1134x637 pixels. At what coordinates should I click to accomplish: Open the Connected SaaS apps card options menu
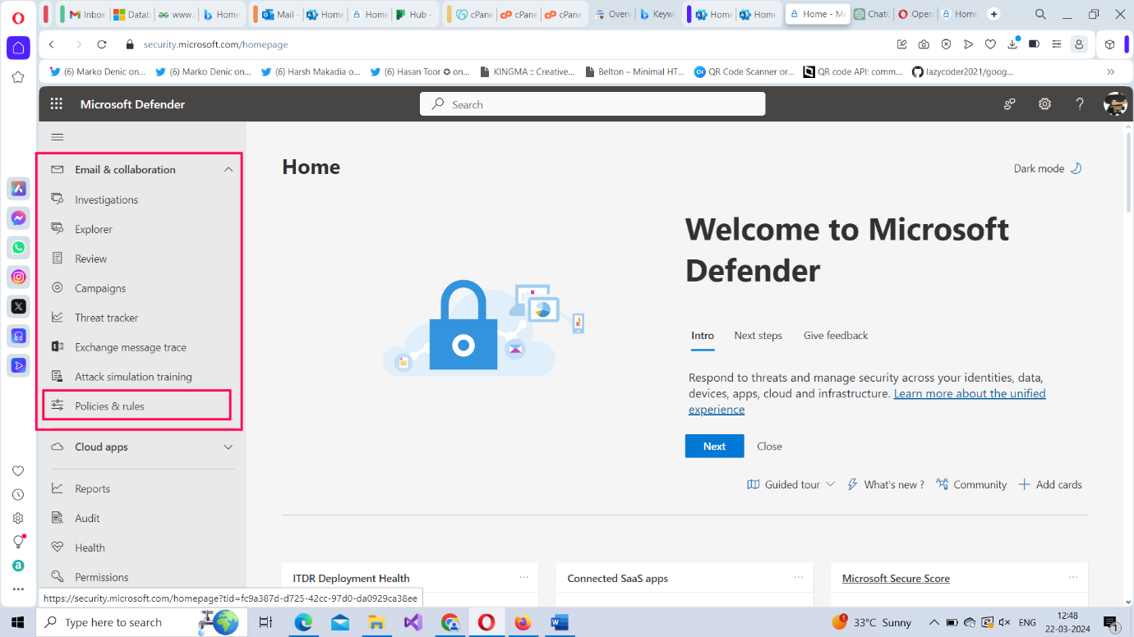(x=798, y=578)
